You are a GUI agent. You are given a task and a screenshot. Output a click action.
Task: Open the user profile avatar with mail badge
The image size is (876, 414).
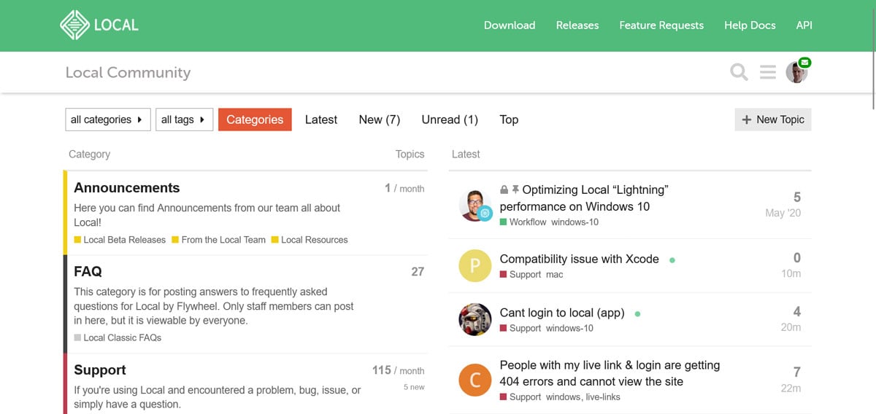click(x=796, y=72)
